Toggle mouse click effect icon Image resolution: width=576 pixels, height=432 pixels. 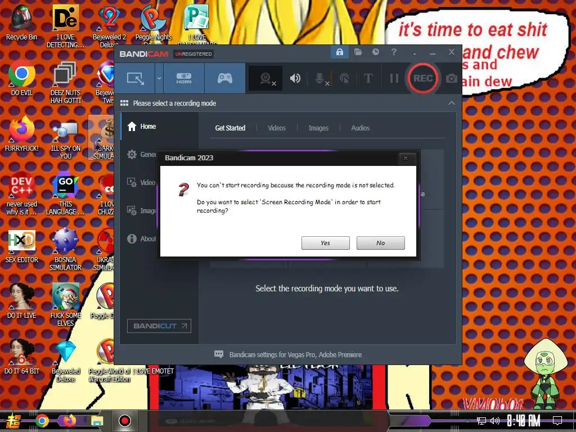tap(345, 78)
